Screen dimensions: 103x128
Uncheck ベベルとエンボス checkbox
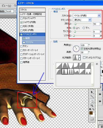pyautogui.click(x=21, y=34)
